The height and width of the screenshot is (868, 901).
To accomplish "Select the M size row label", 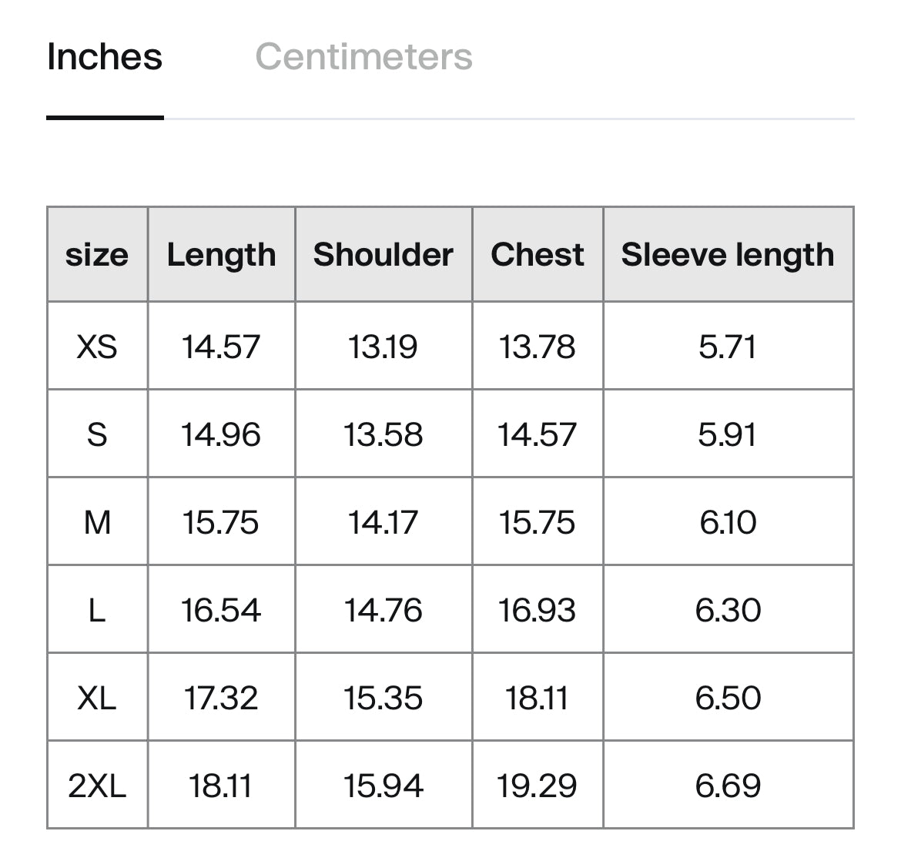I will (x=97, y=522).
